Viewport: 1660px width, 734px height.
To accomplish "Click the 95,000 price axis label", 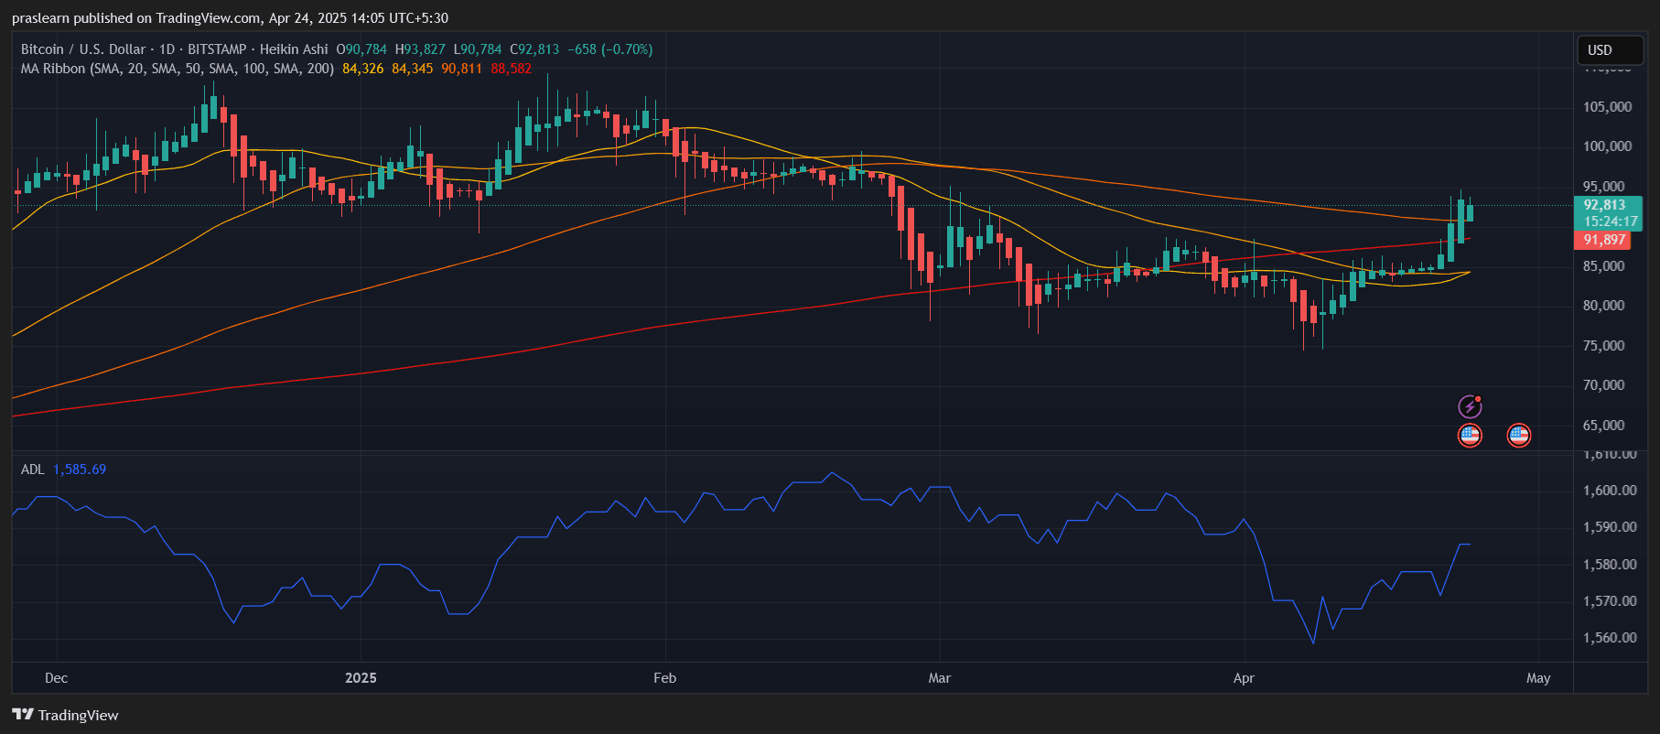I will coord(1604,187).
